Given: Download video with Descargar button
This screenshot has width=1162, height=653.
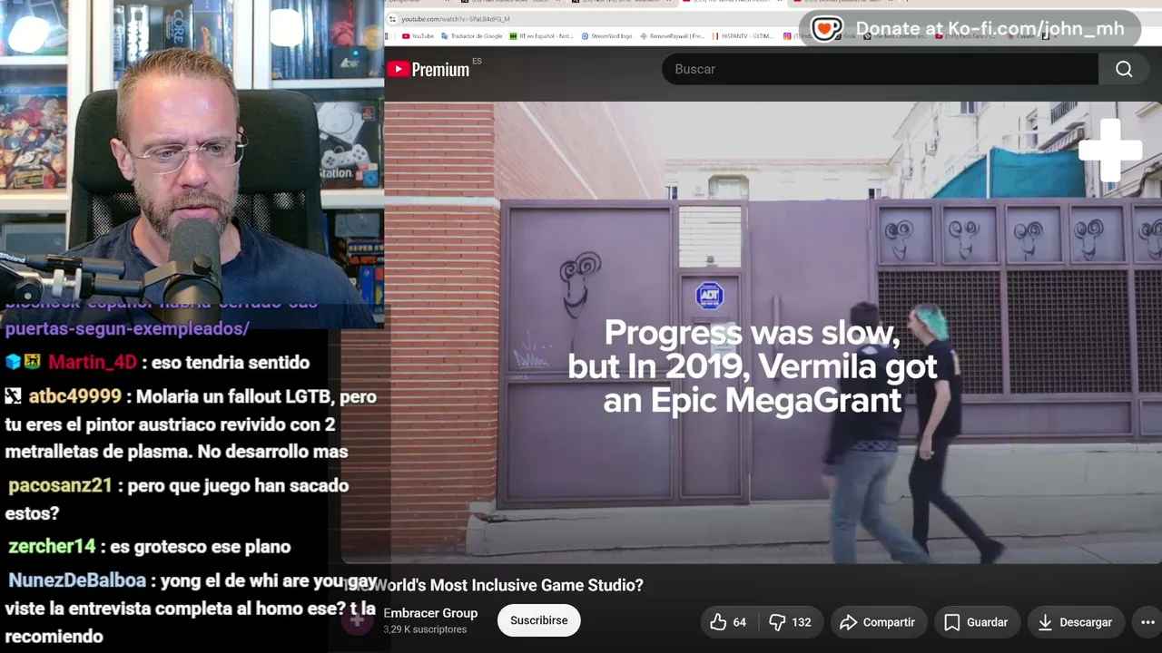Looking at the screenshot, I should (1075, 622).
